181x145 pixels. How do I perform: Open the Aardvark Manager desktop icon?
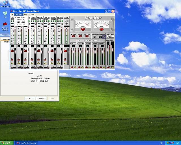[5, 26]
